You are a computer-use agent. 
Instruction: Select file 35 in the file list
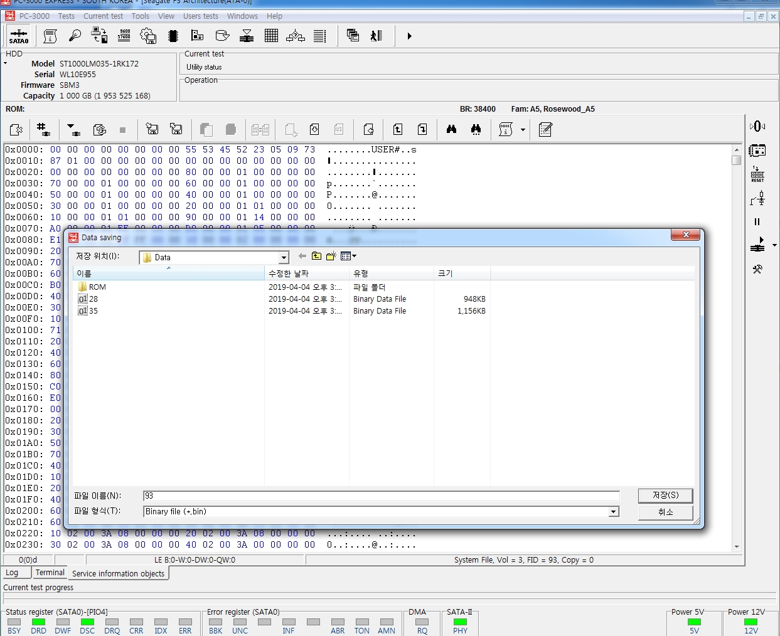(x=93, y=311)
